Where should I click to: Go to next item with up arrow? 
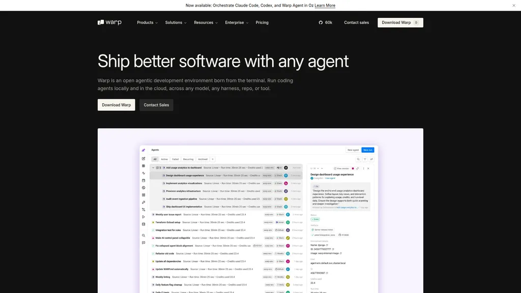[322, 168]
